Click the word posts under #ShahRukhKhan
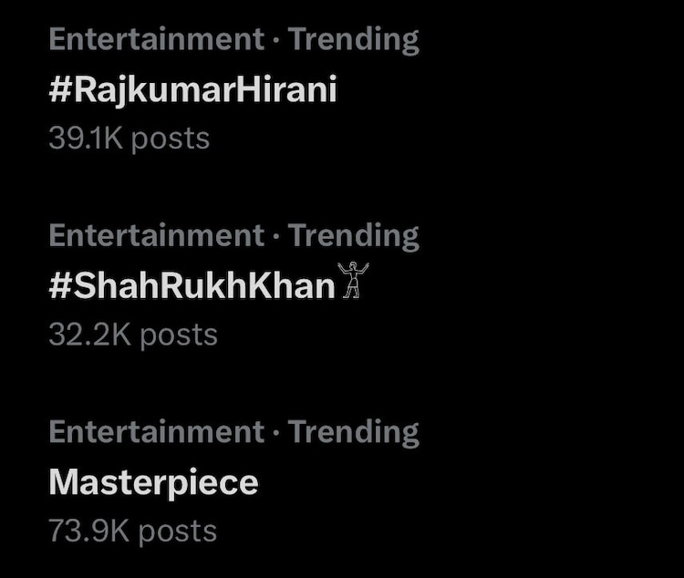The height and width of the screenshot is (578, 684). pos(180,335)
